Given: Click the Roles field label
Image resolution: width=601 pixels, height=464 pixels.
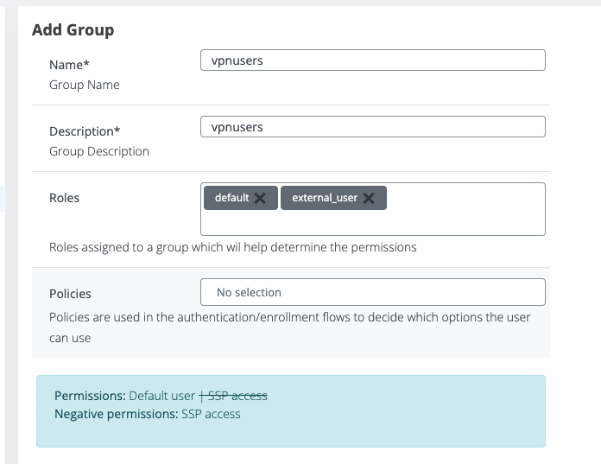Looking at the screenshot, I should pos(64,198).
